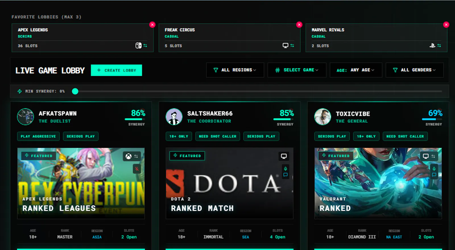The image size is (455, 250).
Task: Open the Any Age filter dropdown
Action: point(356,70)
